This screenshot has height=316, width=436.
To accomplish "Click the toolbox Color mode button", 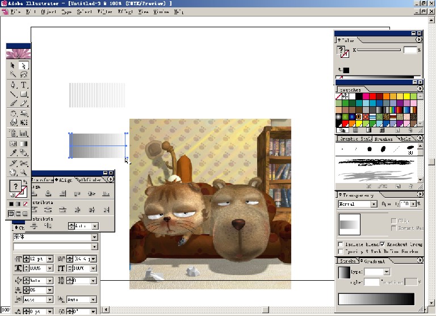I will [x=11, y=204].
